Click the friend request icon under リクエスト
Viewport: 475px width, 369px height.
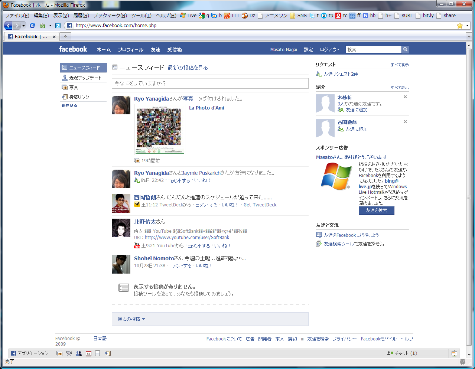click(319, 74)
